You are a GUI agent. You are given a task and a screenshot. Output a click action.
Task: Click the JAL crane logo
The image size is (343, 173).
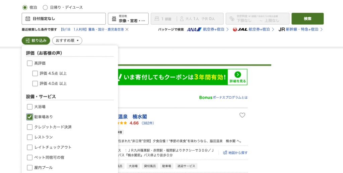(235, 29)
